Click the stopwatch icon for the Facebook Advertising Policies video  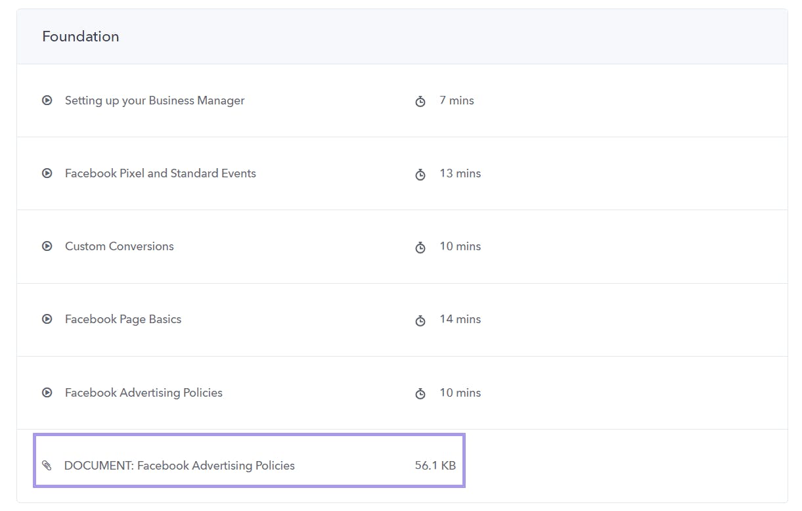(420, 393)
